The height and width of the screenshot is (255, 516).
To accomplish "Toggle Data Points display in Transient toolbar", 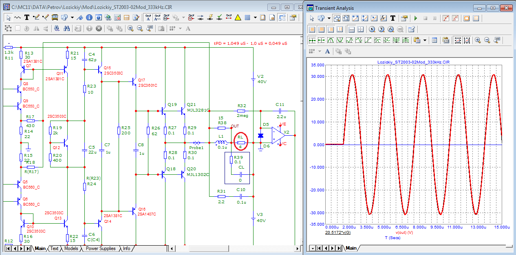I will (x=446, y=18).
